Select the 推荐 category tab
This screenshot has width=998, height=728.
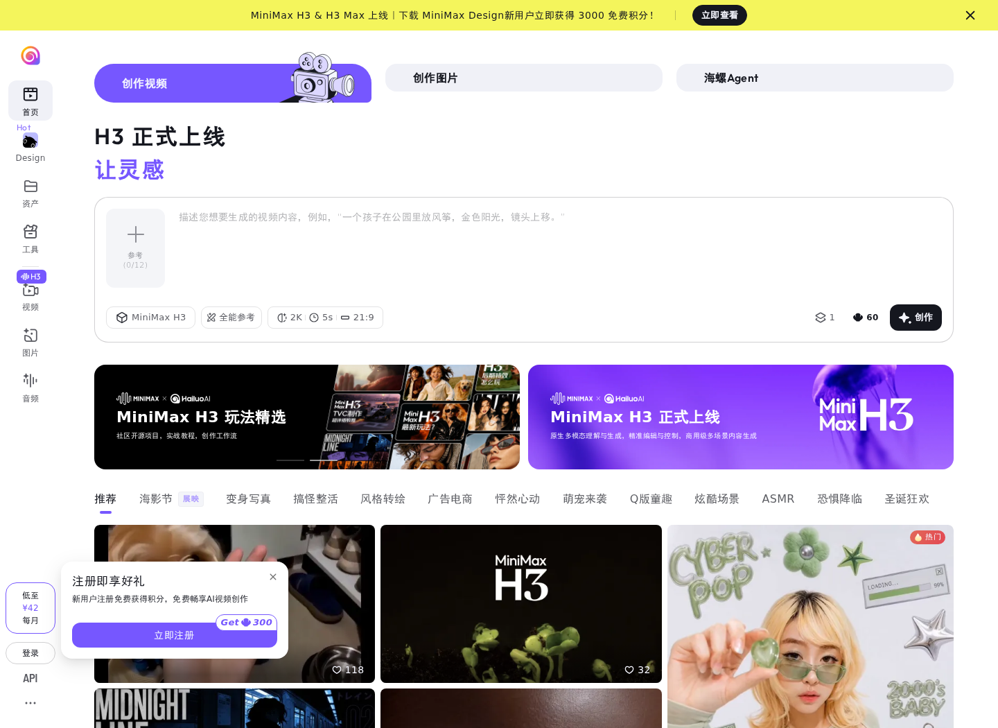[105, 499]
